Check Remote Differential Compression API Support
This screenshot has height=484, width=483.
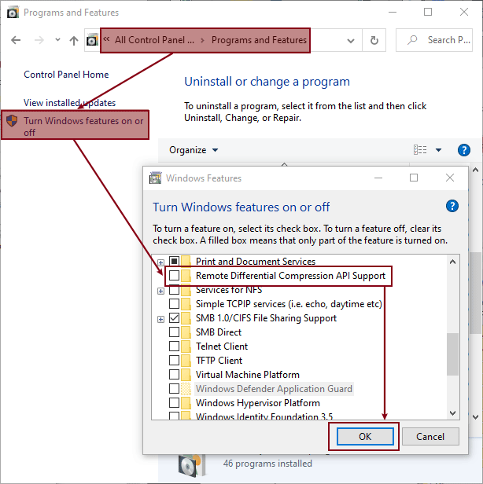click(x=175, y=275)
